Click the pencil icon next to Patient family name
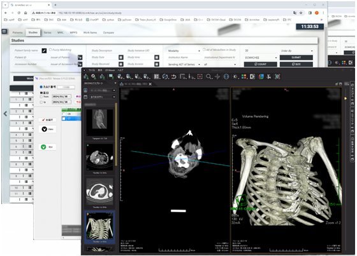Image resolution: width=357 pixels, height=256 pixels. [44, 51]
